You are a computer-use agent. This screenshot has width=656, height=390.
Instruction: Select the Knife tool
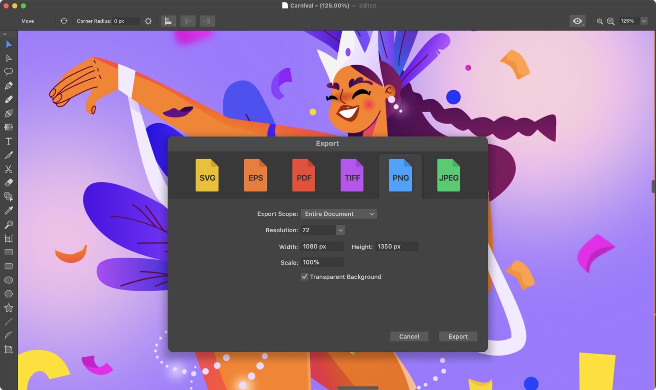tap(8, 155)
